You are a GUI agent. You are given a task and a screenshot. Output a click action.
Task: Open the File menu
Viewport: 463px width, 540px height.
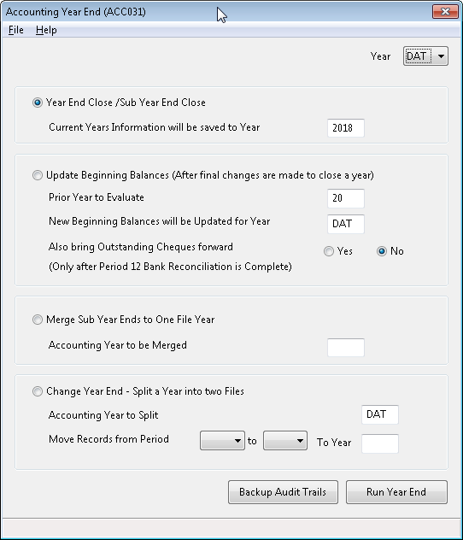tap(16, 30)
